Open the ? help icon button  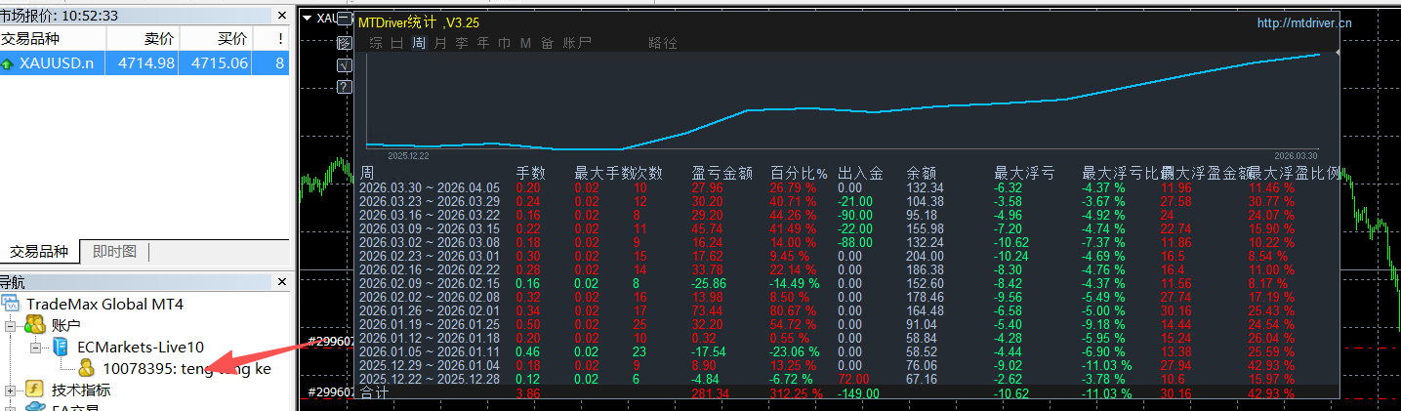pos(344,87)
